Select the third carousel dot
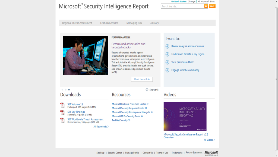 coord(69,89)
